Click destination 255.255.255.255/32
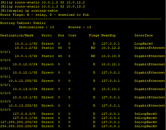 pyautogui.click(x=19, y=126)
